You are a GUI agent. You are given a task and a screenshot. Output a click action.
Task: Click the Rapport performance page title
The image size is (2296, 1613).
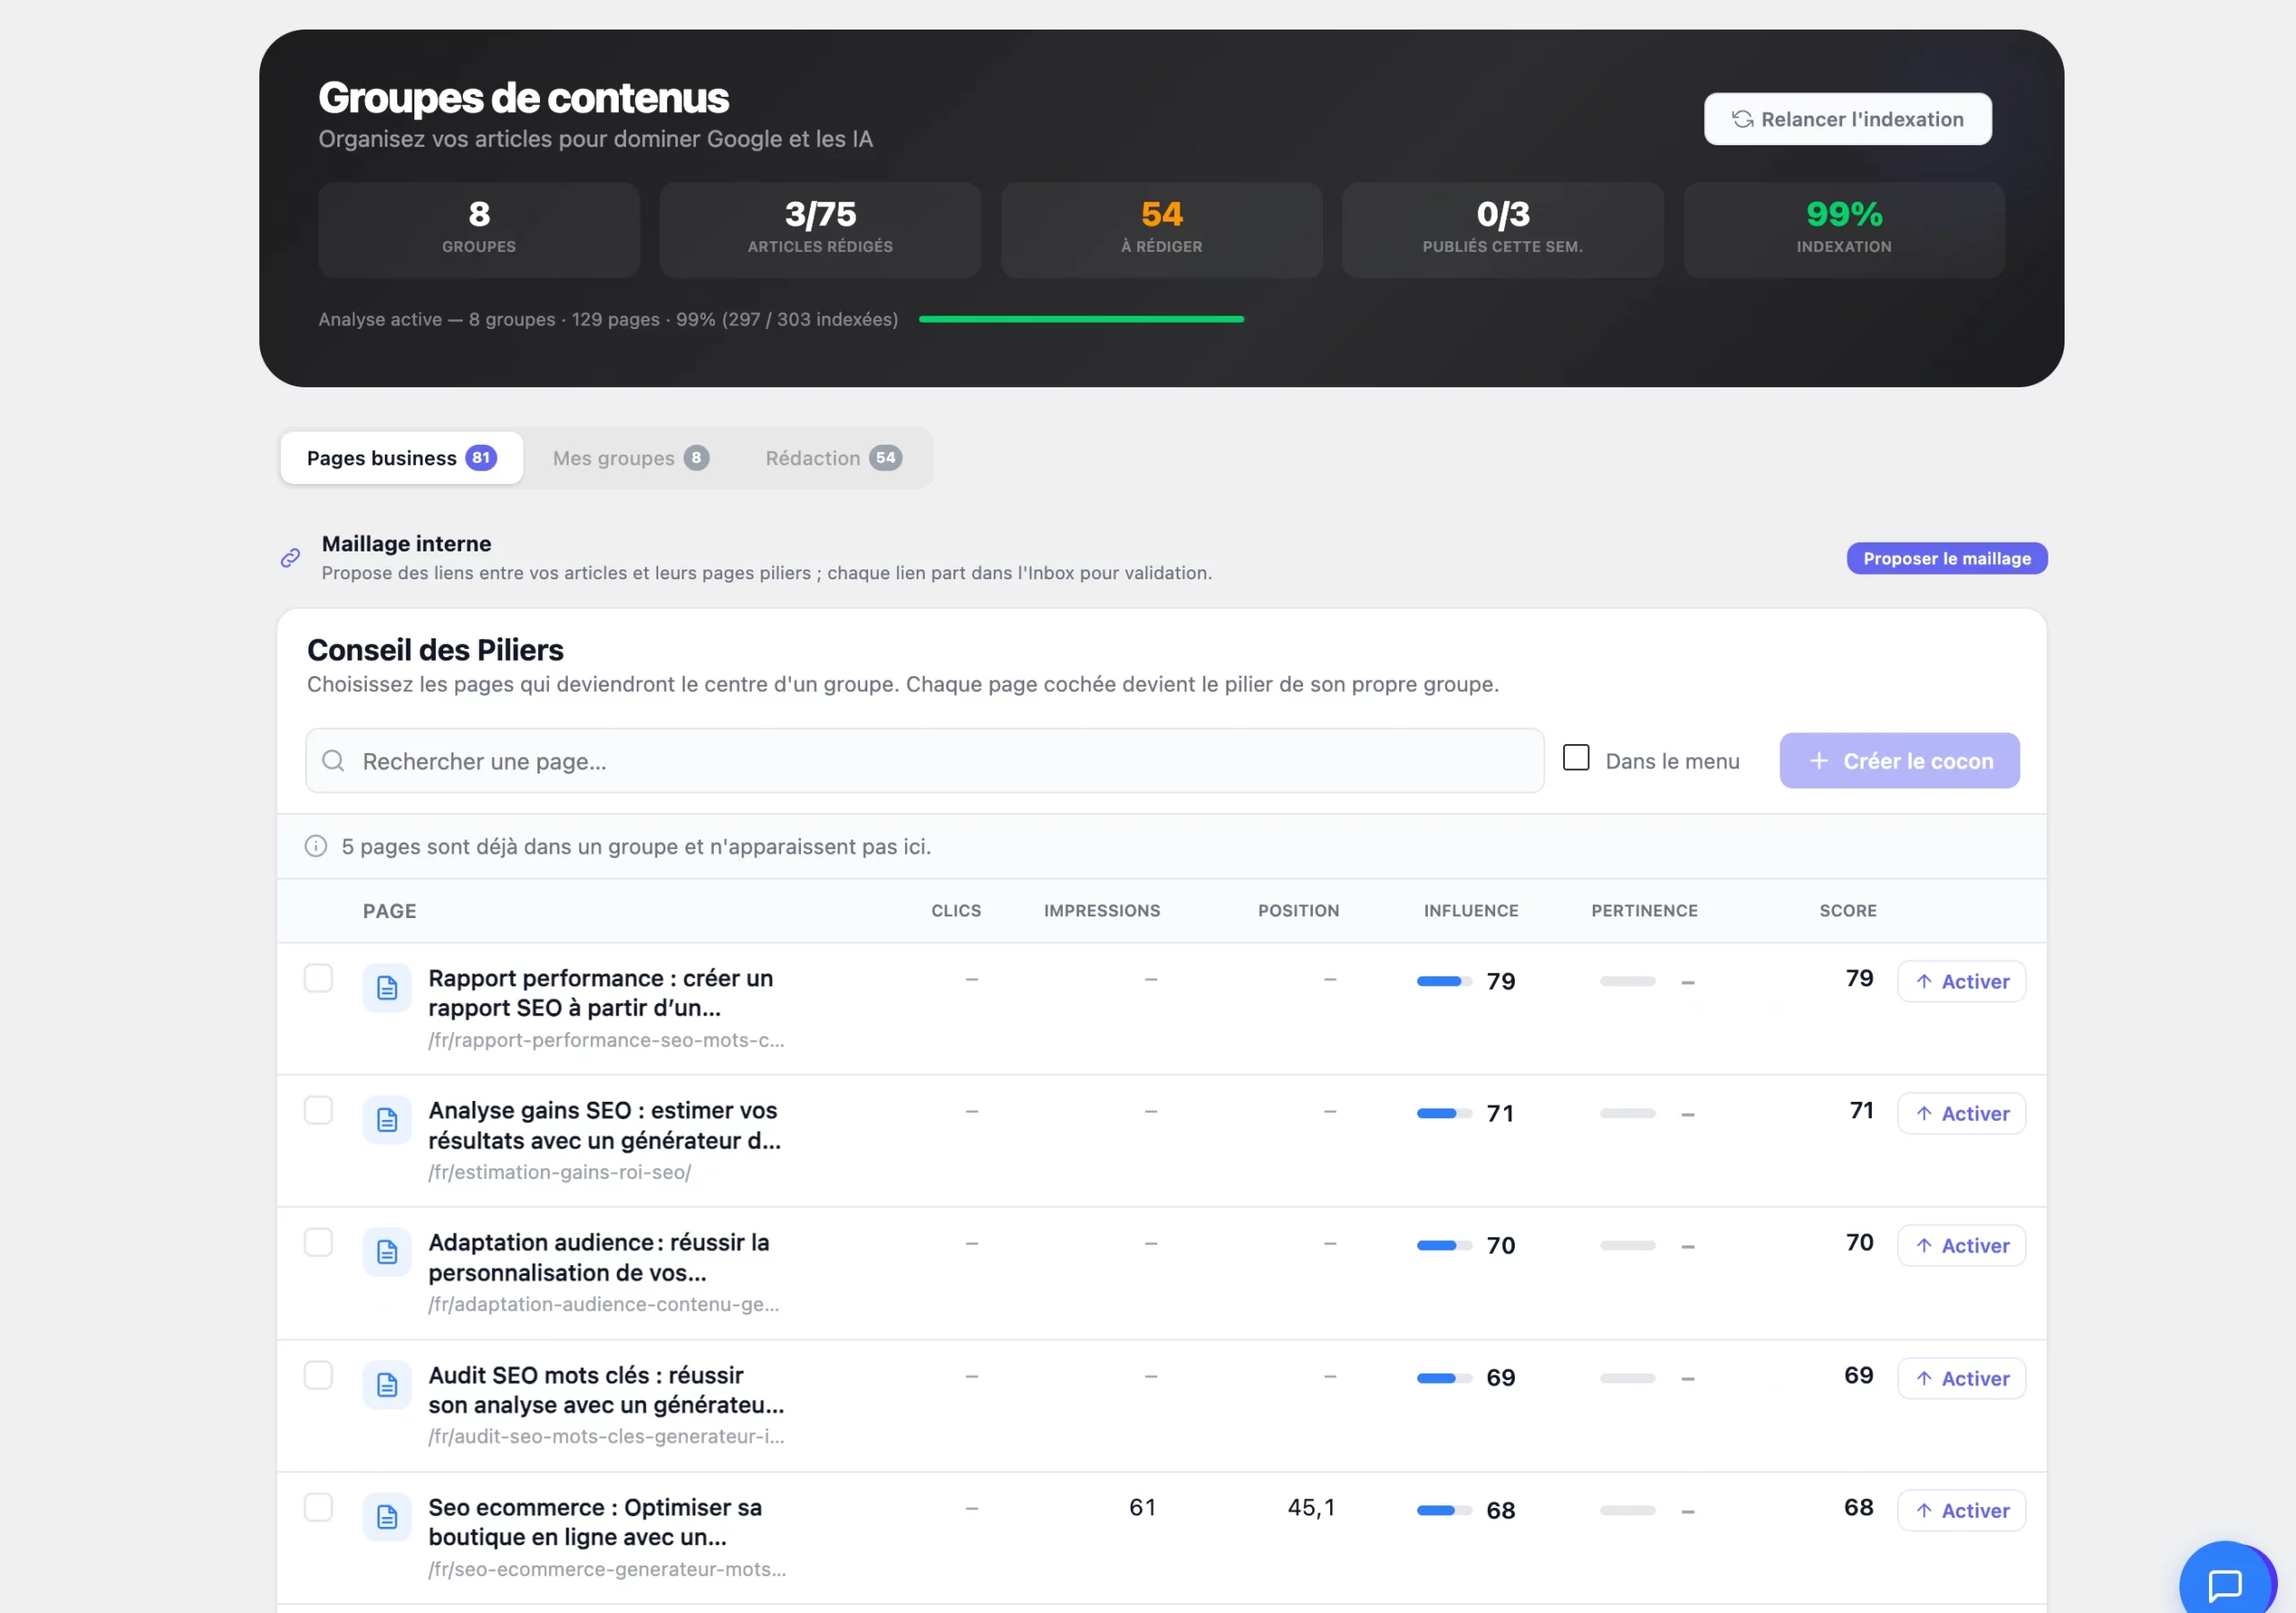point(600,993)
